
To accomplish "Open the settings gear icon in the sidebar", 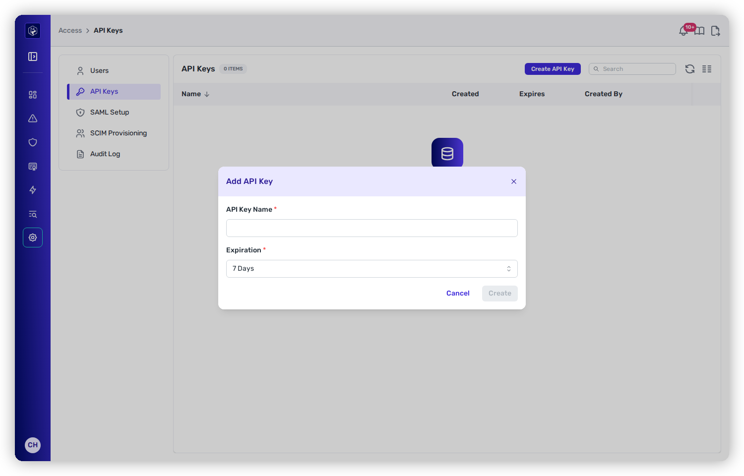I will [33, 238].
